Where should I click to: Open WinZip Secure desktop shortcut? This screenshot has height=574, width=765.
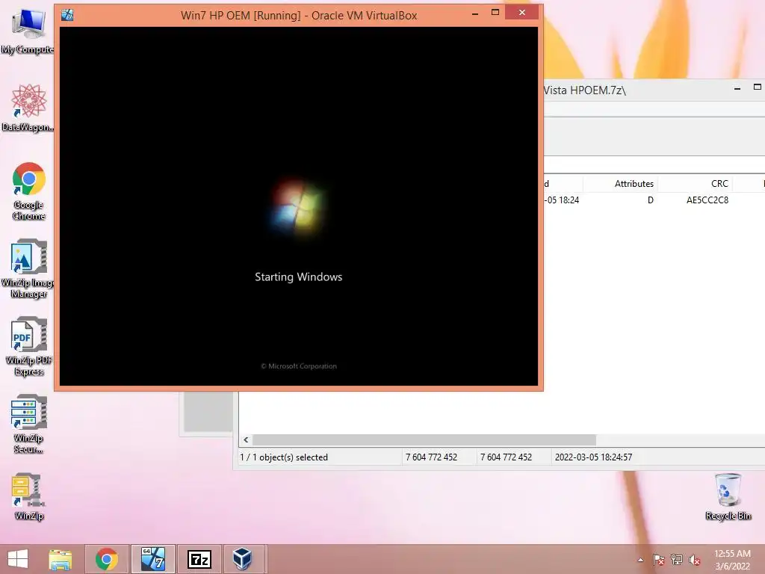pos(28,424)
